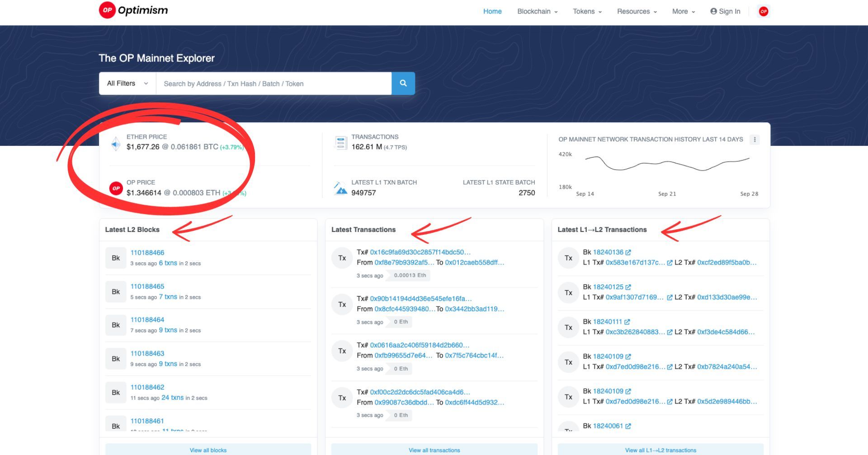Click Tx icon for transaction 0xf00c2d2dc6dc
The height and width of the screenshot is (455, 868).
(342, 398)
